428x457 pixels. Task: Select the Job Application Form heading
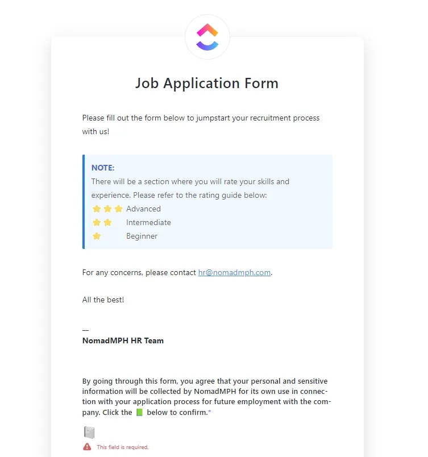coord(207,84)
